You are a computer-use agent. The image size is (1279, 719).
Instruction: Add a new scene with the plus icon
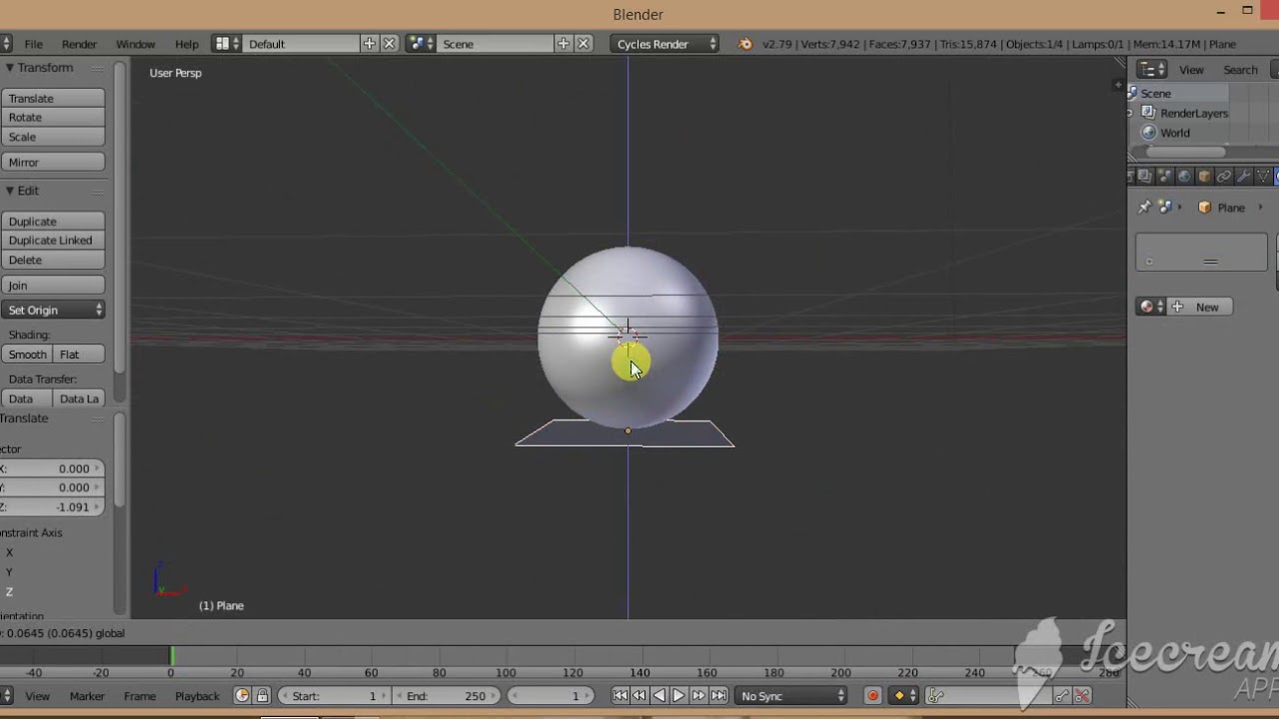[x=564, y=44]
